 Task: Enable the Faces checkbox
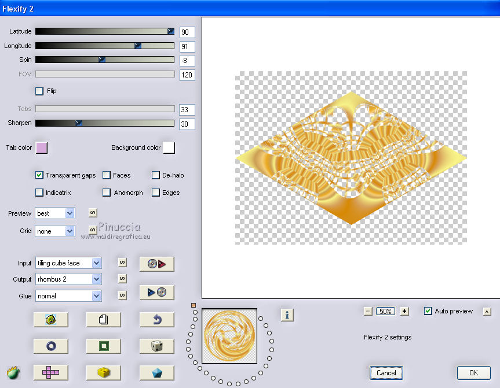[107, 175]
